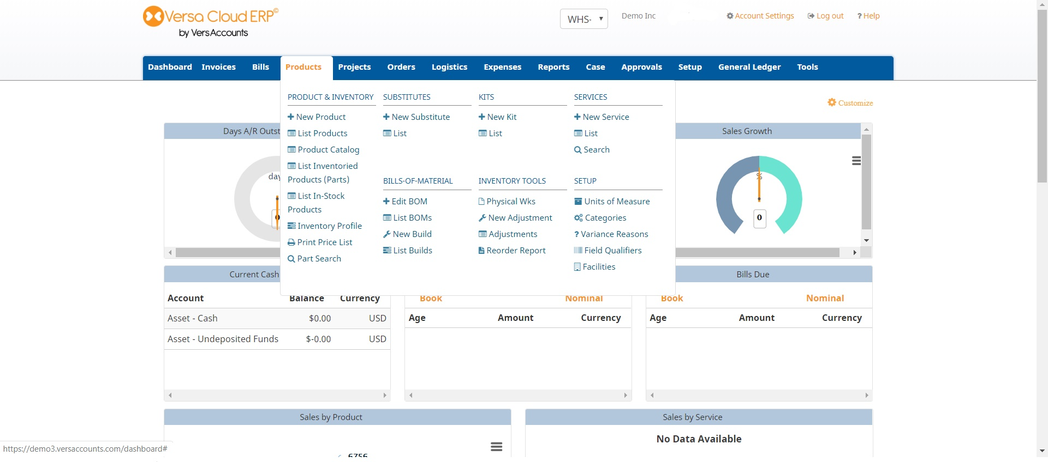The image size is (1048, 462).
Task: Click the Versa Cloud ERP logo
Action: [211, 22]
